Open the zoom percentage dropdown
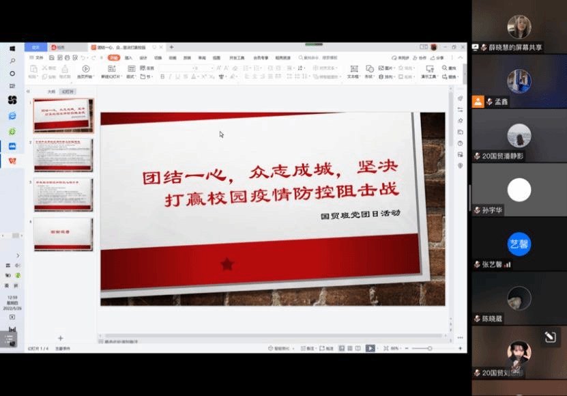This screenshot has width=567, height=396. [396, 348]
